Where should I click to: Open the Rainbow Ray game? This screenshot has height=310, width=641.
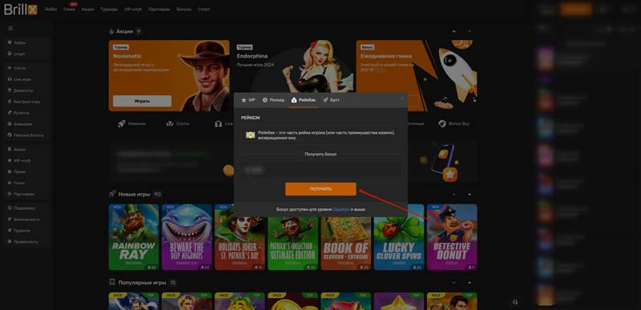[x=134, y=237]
